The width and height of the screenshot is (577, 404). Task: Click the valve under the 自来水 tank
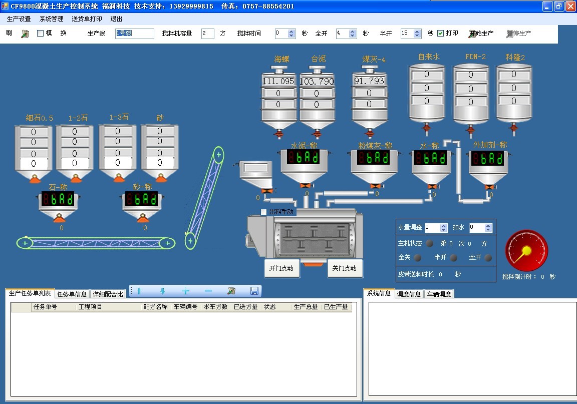[x=427, y=129]
